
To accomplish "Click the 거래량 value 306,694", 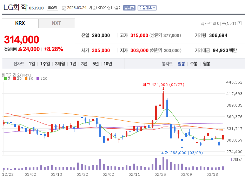I will point(218,36).
